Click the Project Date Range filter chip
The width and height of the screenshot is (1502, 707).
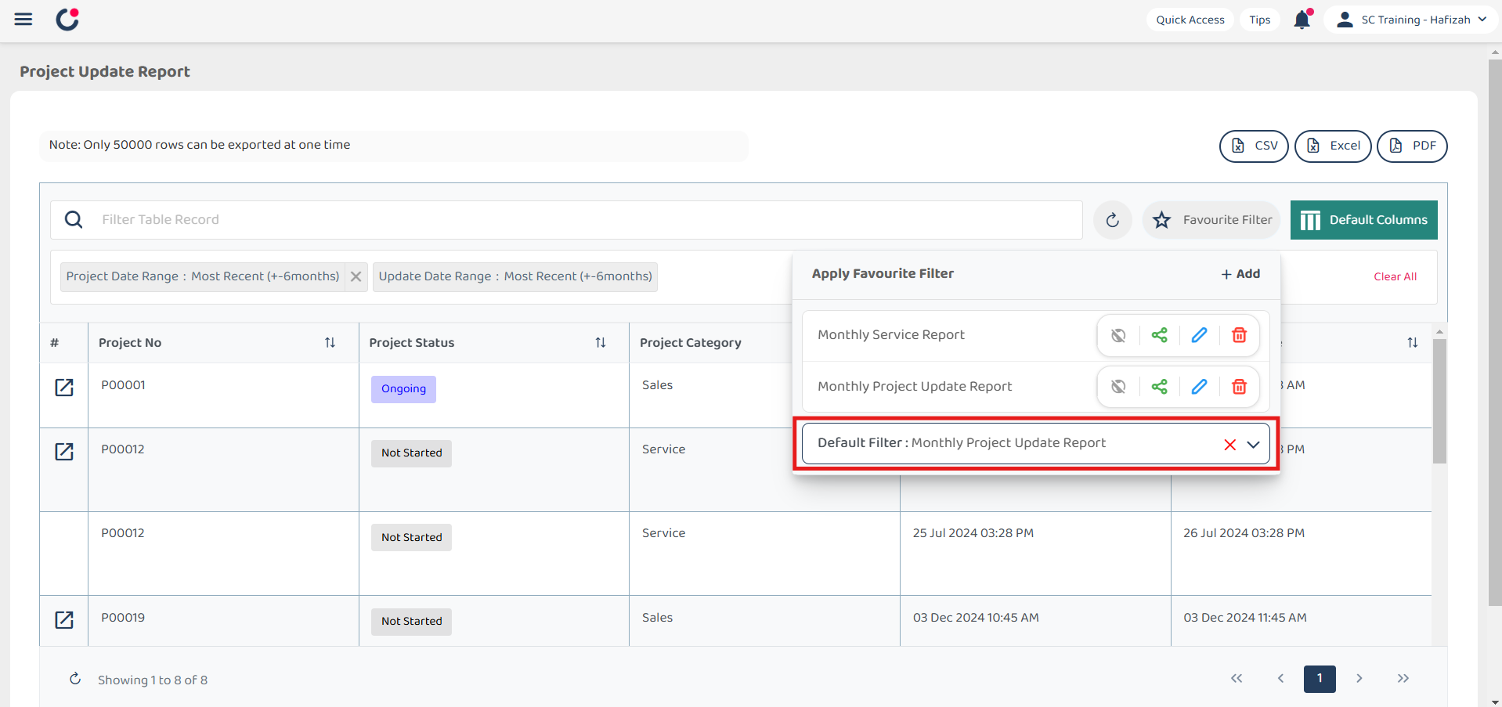coord(203,276)
